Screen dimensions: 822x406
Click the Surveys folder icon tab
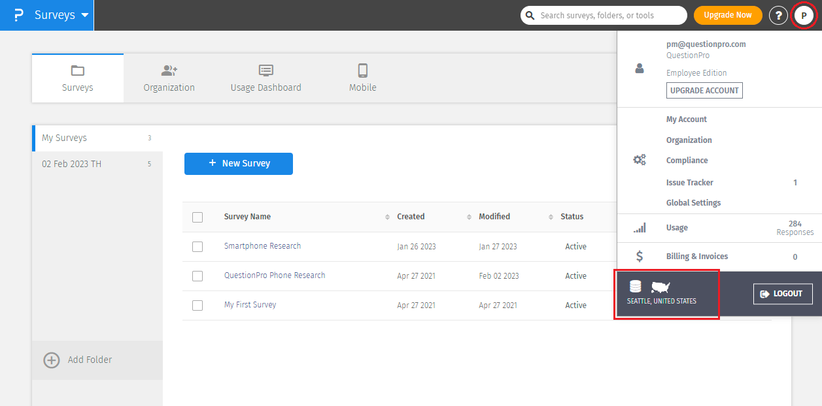click(78, 71)
